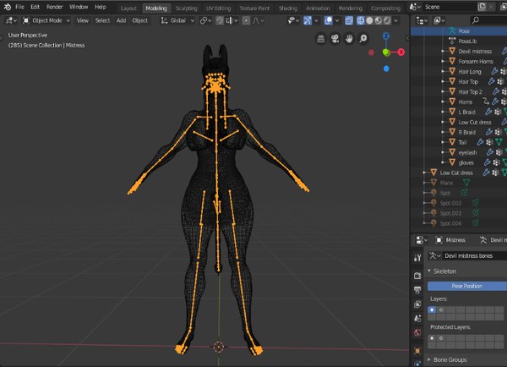Switch to the Sculpting workspace tab
Image resolution: width=507 pixels, height=367 pixels.
pos(186,8)
